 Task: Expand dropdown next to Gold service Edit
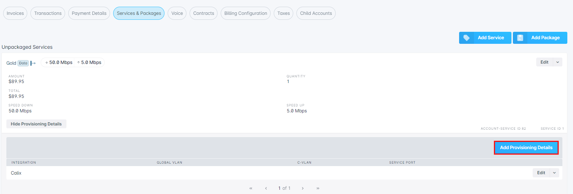(558, 62)
